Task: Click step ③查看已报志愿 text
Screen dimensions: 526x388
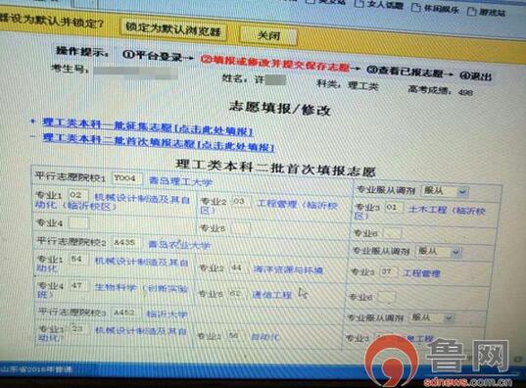Action: point(405,72)
